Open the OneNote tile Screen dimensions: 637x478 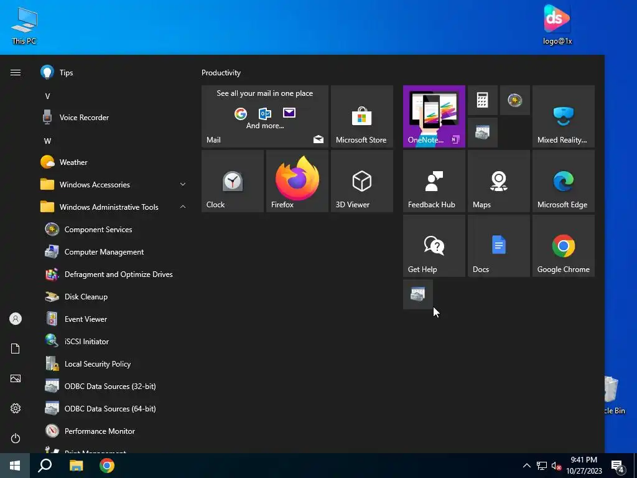[434, 116]
